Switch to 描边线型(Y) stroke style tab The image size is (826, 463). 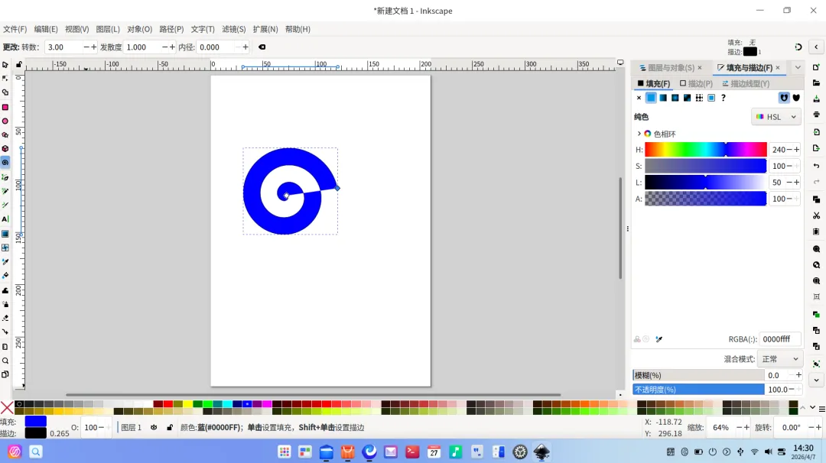click(746, 83)
